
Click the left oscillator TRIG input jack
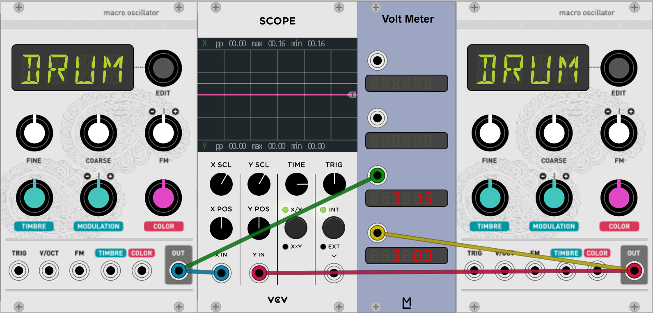tap(18, 271)
